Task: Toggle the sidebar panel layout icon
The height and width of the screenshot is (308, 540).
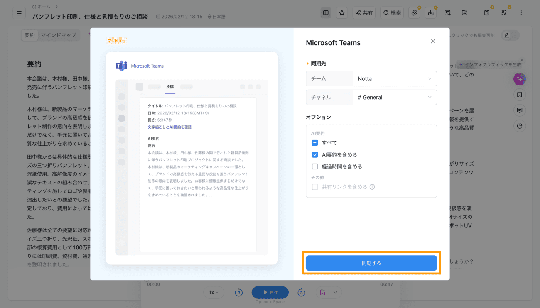Action: (x=326, y=13)
